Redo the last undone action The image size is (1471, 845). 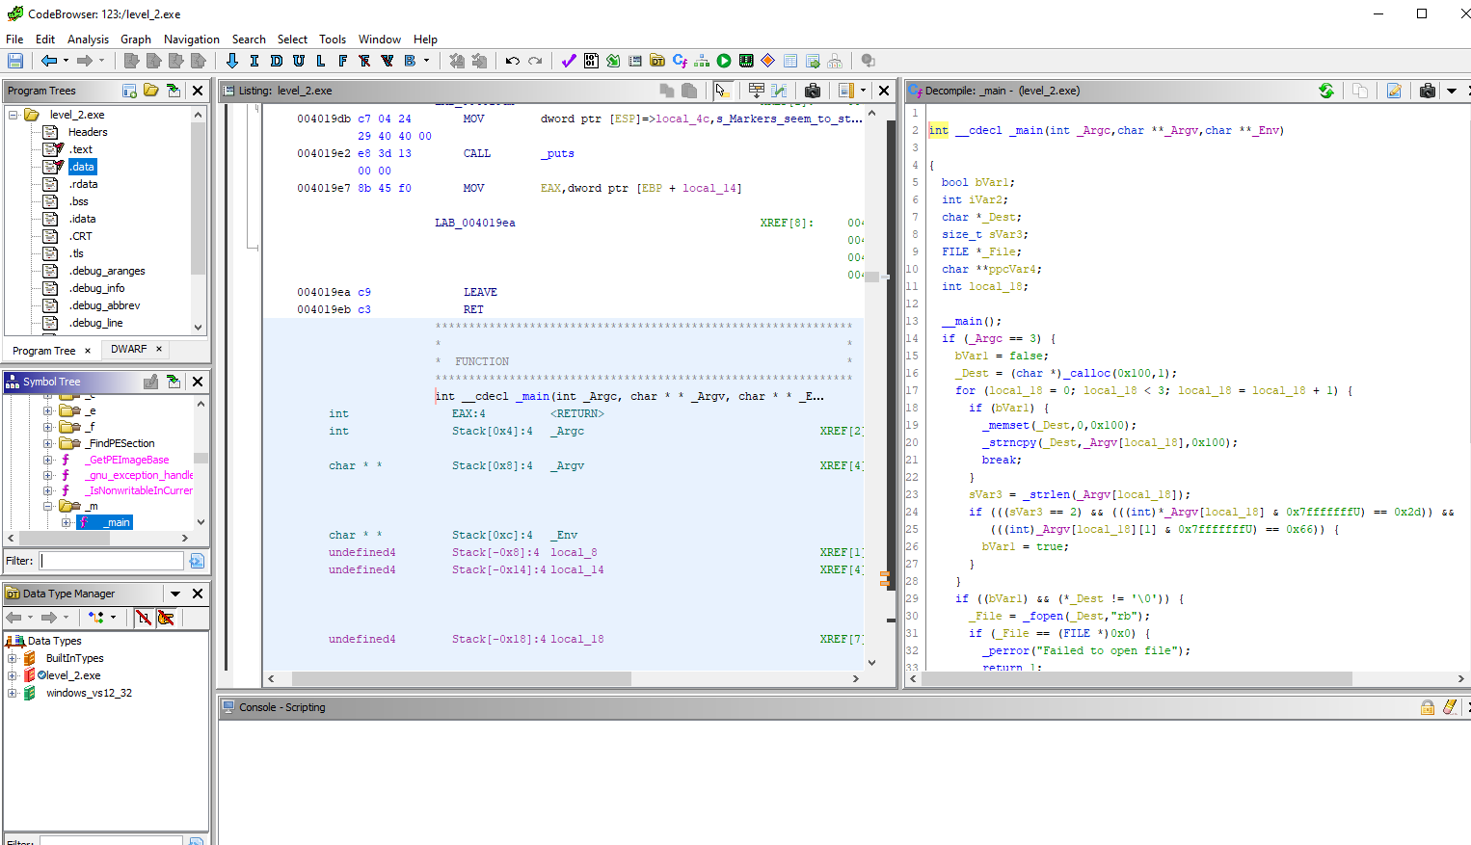[535, 61]
